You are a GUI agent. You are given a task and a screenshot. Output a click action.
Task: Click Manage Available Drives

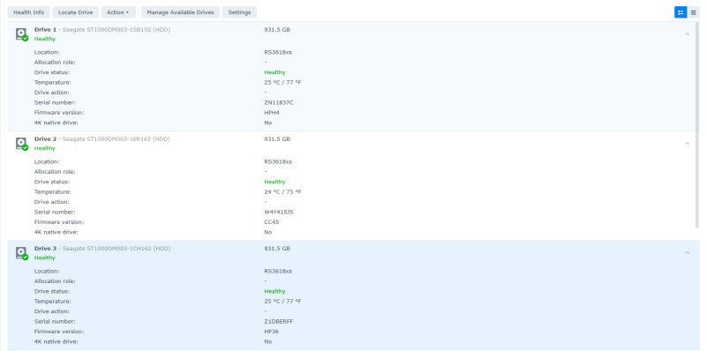coord(180,12)
